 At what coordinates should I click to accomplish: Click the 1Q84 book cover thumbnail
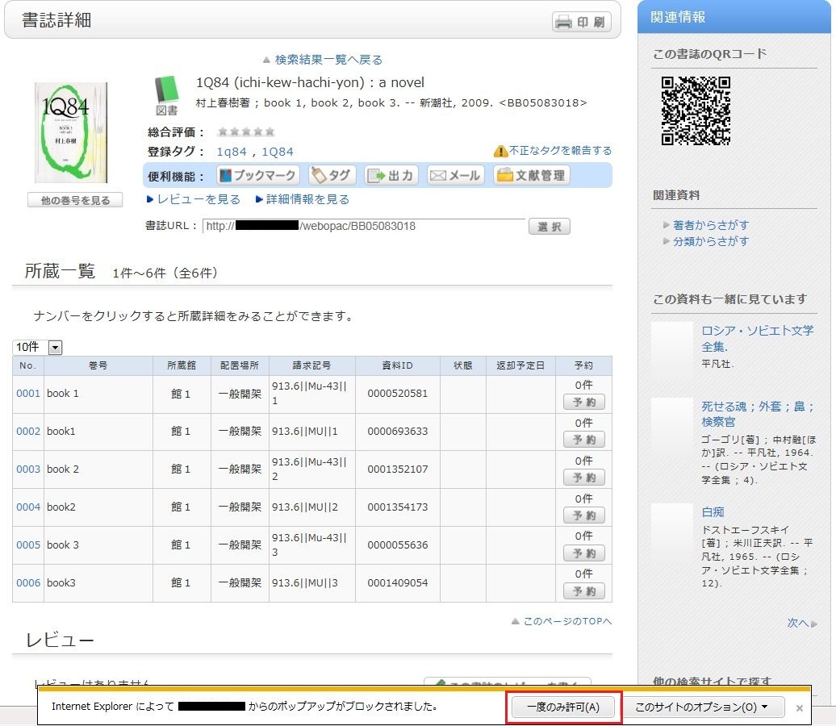[71, 132]
